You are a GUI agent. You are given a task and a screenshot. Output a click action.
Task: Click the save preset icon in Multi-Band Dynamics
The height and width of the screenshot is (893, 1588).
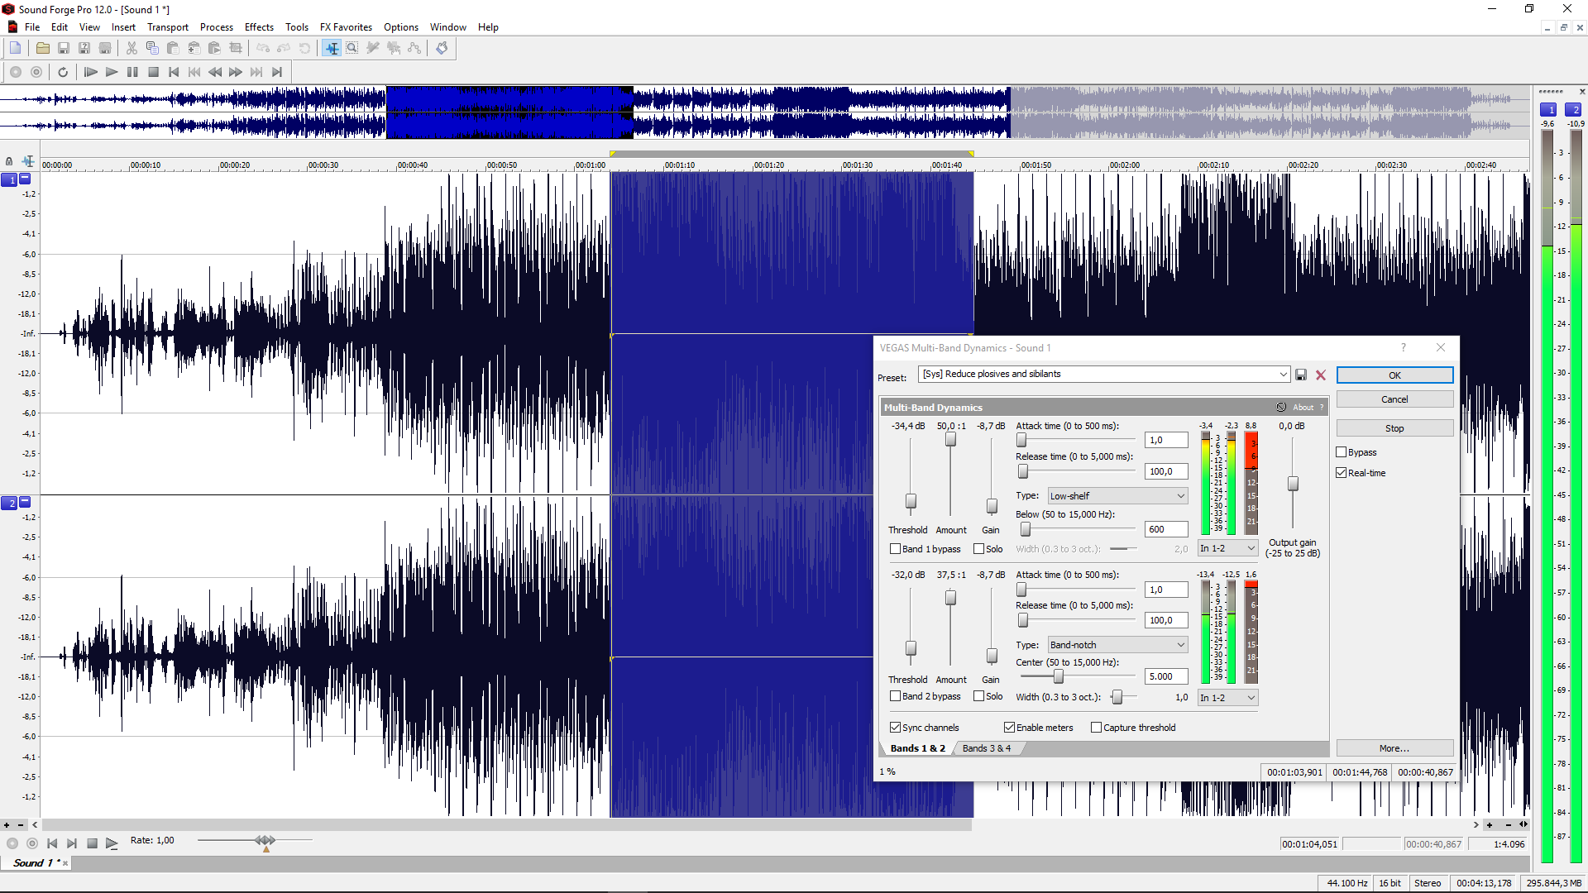(1300, 374)
